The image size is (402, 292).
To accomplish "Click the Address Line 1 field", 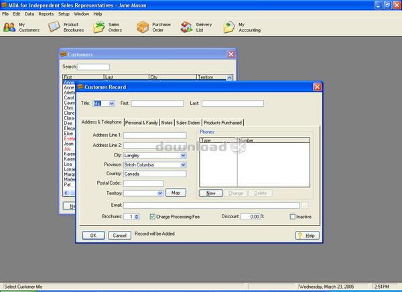I will [155, 136].
